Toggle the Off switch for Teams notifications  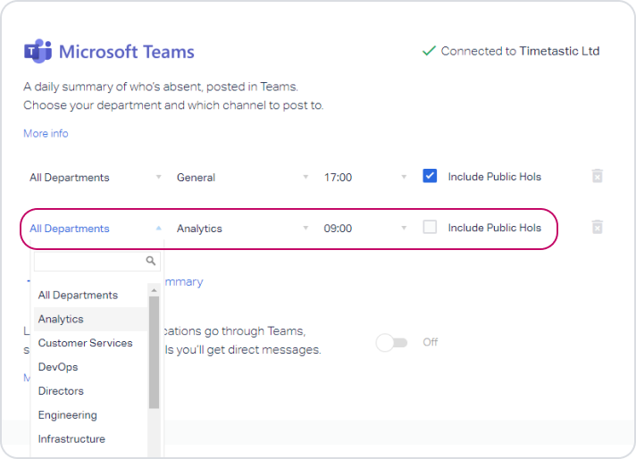[391, 343]
